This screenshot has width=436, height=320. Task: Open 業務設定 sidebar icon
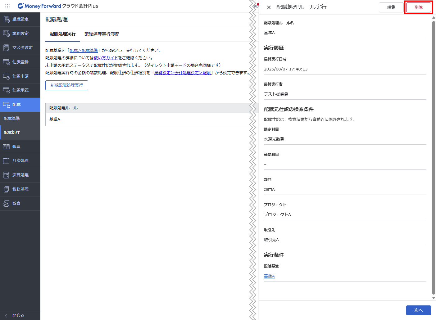tap(7, 34)
